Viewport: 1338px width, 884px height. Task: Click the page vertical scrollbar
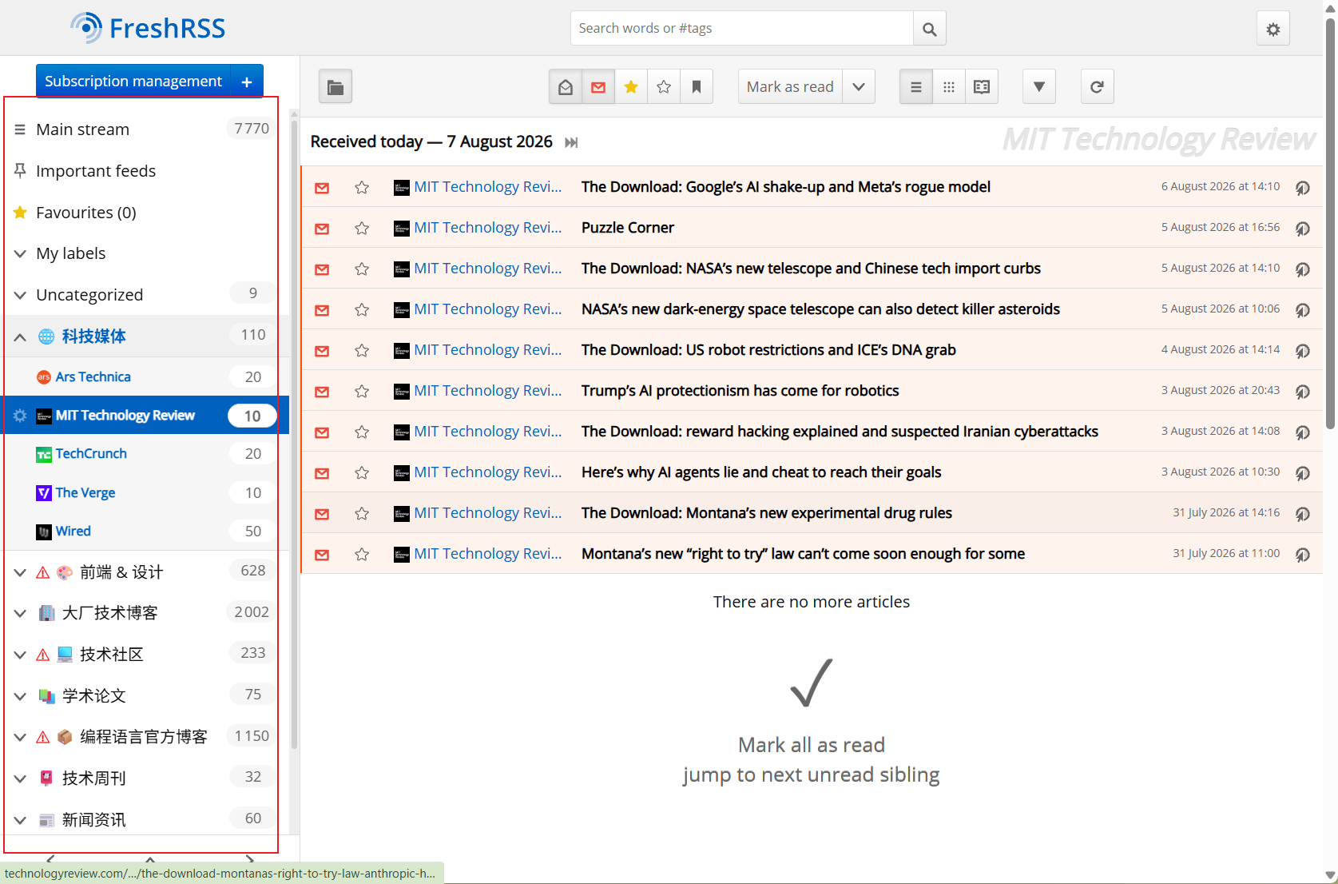tap(1330, 224)
